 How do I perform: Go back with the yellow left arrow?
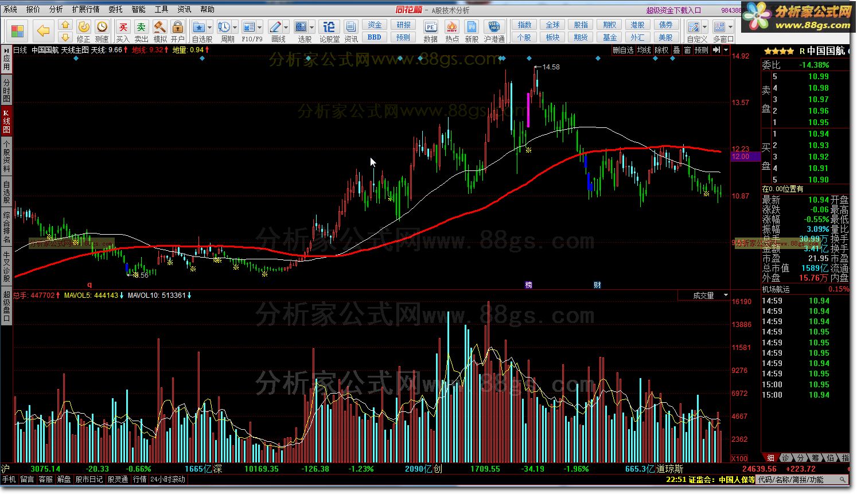tap(43, 30)
